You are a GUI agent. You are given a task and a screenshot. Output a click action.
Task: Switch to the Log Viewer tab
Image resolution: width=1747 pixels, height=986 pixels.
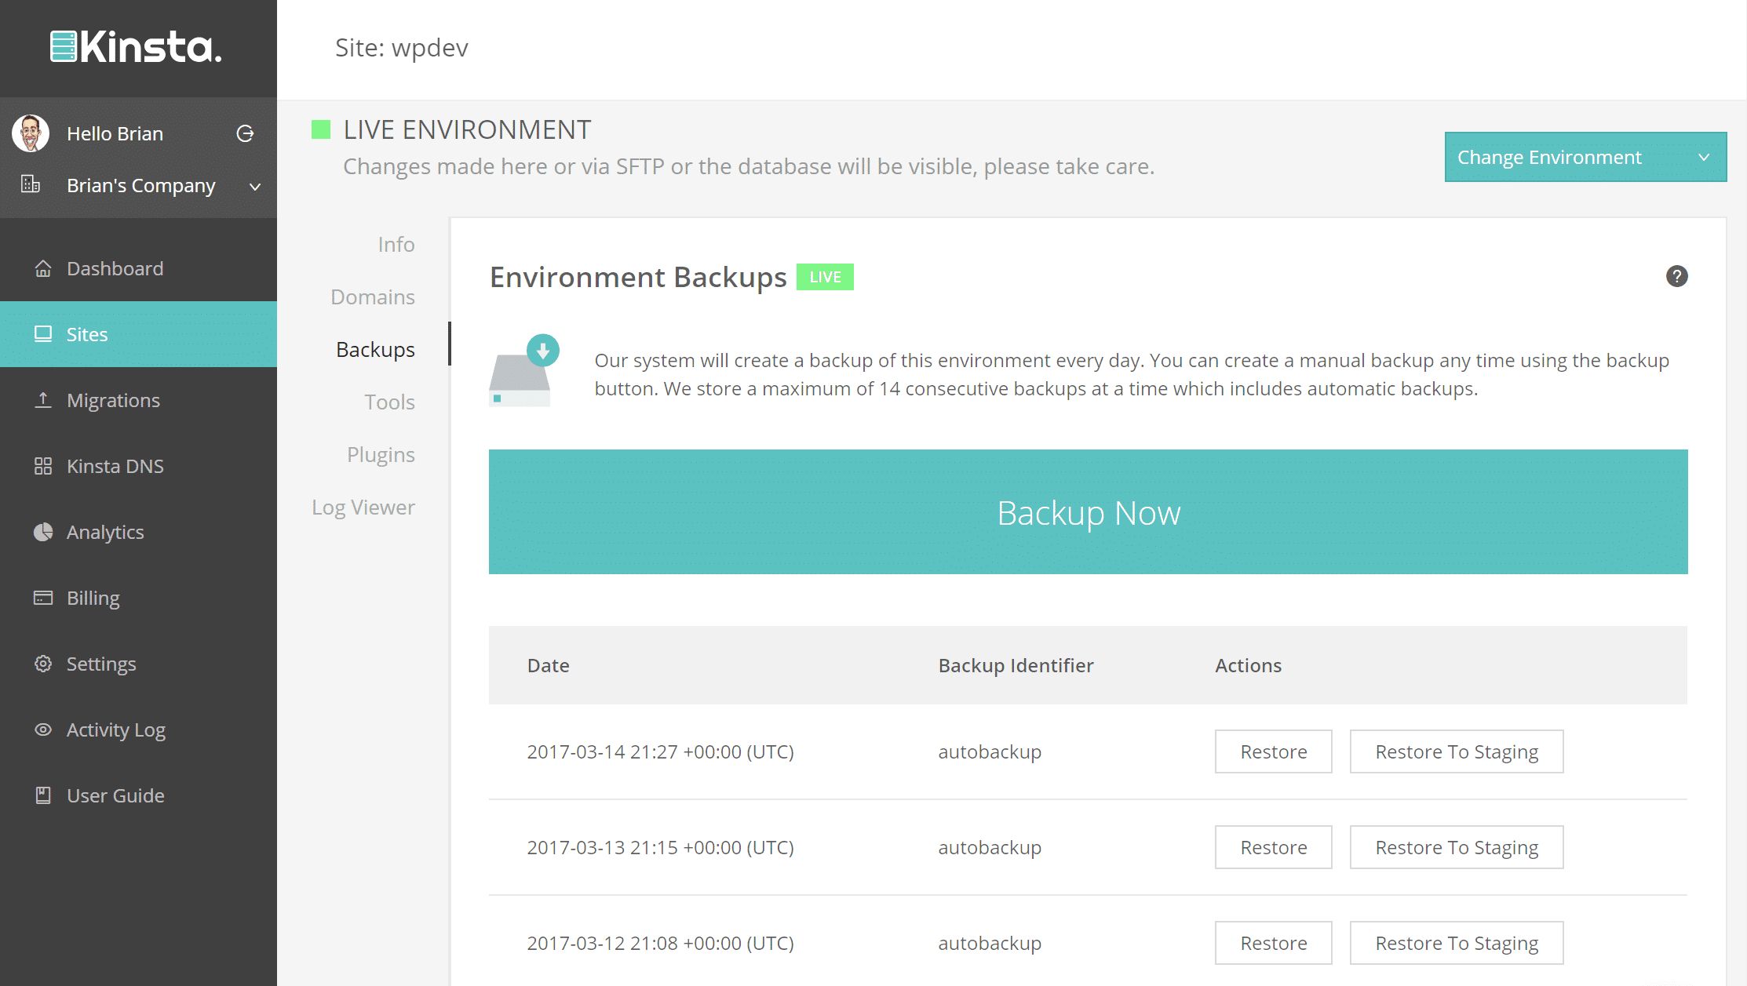pyautogui.click(x=363, y=508)
